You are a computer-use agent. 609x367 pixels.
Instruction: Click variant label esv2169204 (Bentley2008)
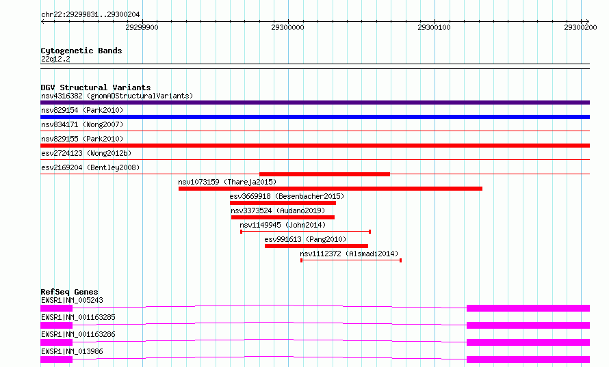(90, 167)
